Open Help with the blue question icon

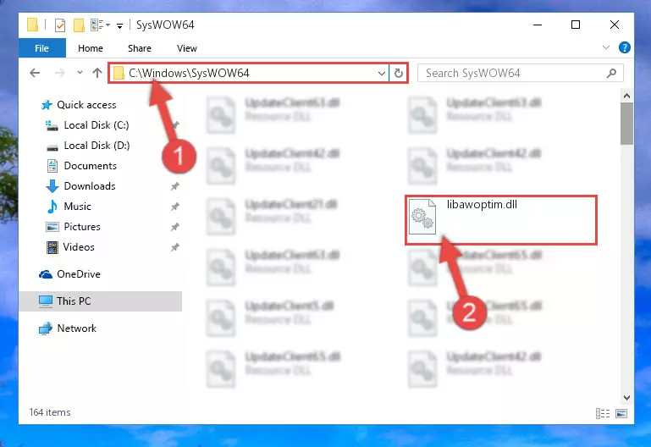pyautogui.click(x=624, y=47)
